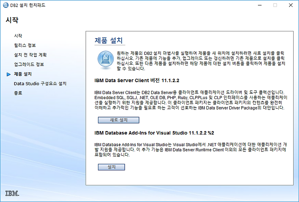Click heading IBM Database Add-Ins for Visual Studio
The width and height of the screenshot is (299, 202).
coord(154,133)
